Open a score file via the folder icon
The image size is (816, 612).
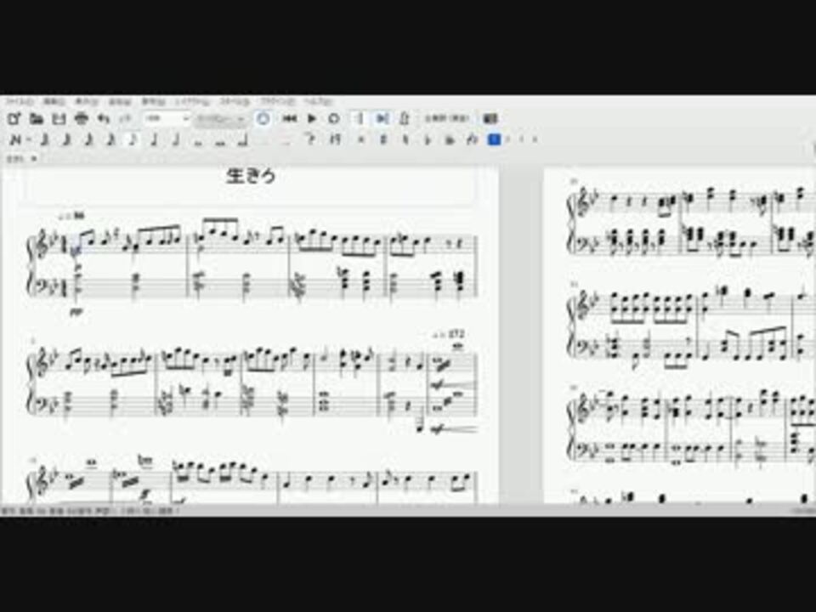point(37,119)
